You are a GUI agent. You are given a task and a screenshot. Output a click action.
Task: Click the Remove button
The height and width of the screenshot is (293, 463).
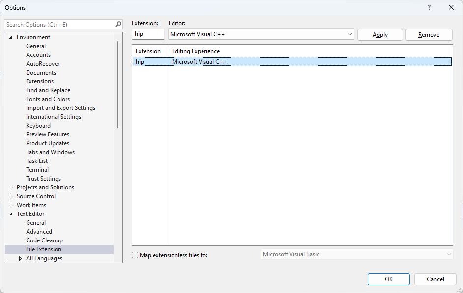pos(429,34)
